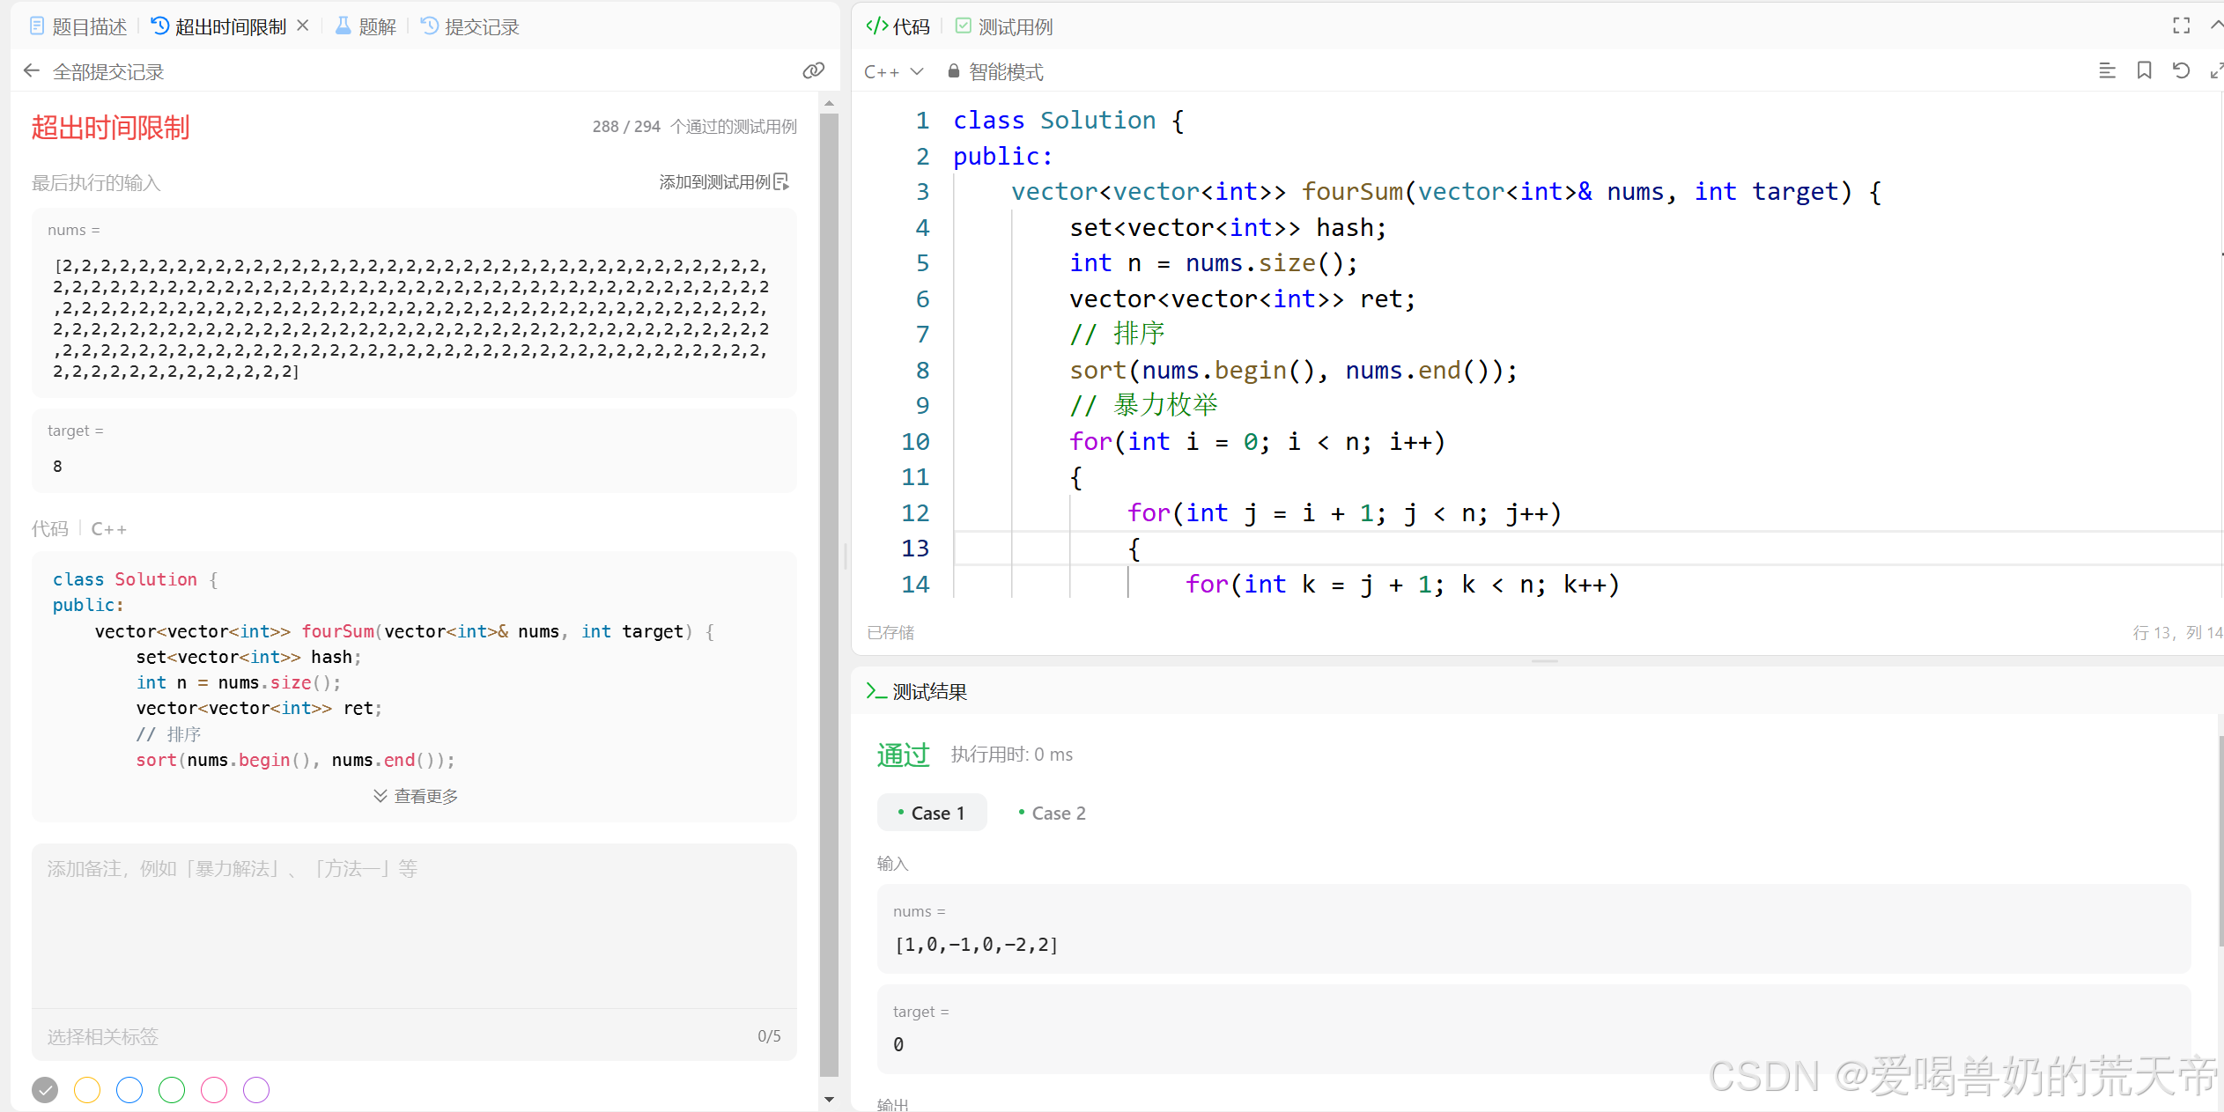Select the pink color swatch
This screenshot has width=2224, height=1112.
coord(214,1090)
